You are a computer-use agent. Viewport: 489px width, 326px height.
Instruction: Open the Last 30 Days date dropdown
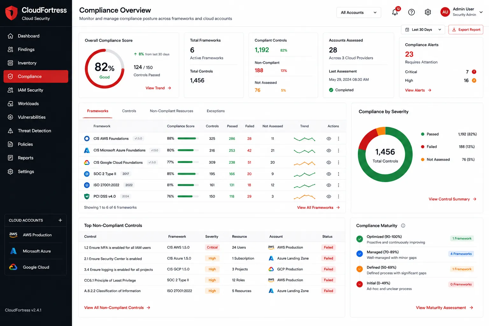tap(423, 30)
